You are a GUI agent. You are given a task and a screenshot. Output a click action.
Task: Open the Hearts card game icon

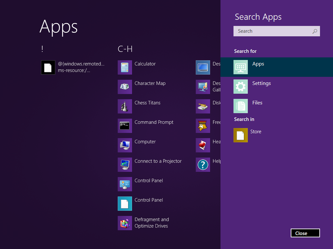click(x=203, y=145)
